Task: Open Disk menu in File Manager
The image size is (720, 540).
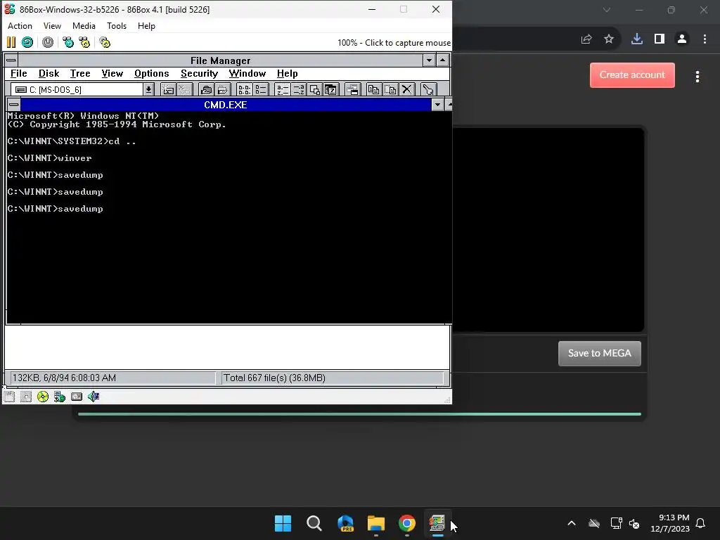Action: point(49,73)
